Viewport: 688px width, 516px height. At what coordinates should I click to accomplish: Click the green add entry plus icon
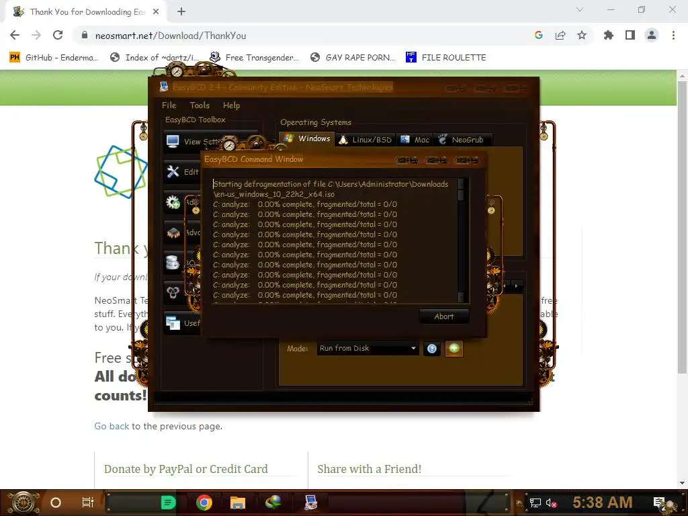coord(454,349)
